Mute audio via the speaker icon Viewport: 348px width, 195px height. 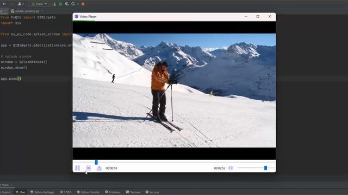[x=231, y=168]
